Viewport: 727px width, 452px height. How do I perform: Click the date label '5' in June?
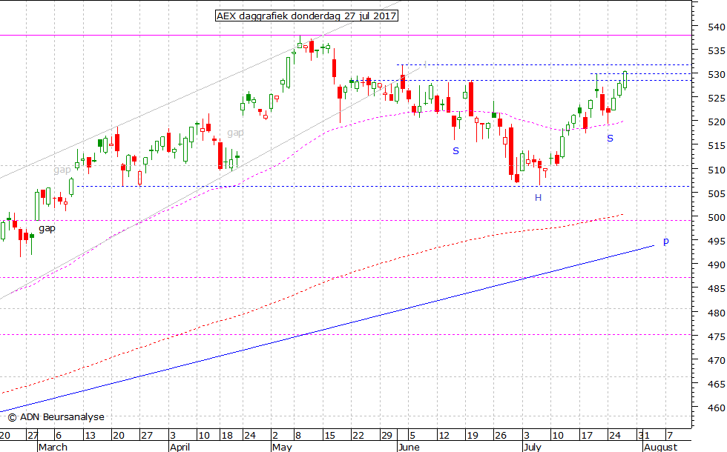coord(412,436)
